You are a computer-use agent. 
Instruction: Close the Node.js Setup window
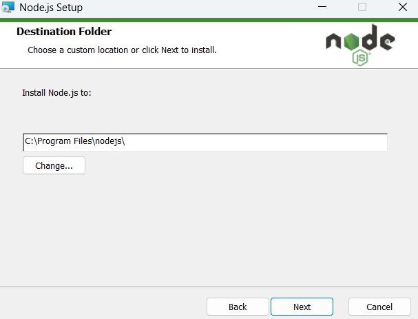point(403,7)
